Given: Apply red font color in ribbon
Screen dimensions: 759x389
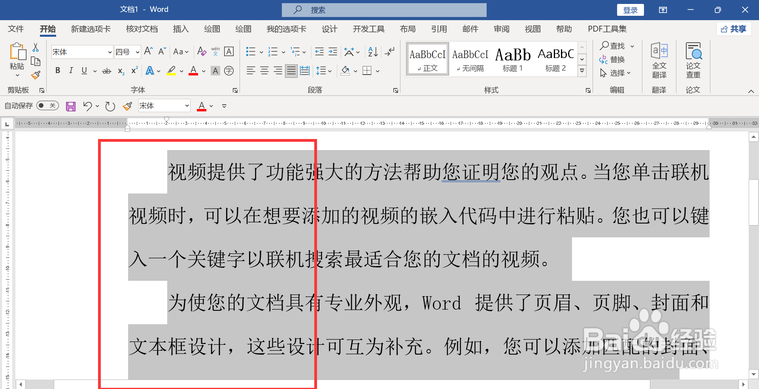Looking at the screenshot, I should (x=193, y=71).
